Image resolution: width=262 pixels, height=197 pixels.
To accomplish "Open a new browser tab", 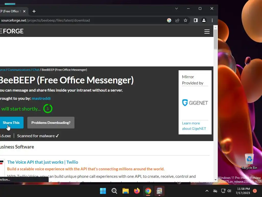I will (34, 11).
